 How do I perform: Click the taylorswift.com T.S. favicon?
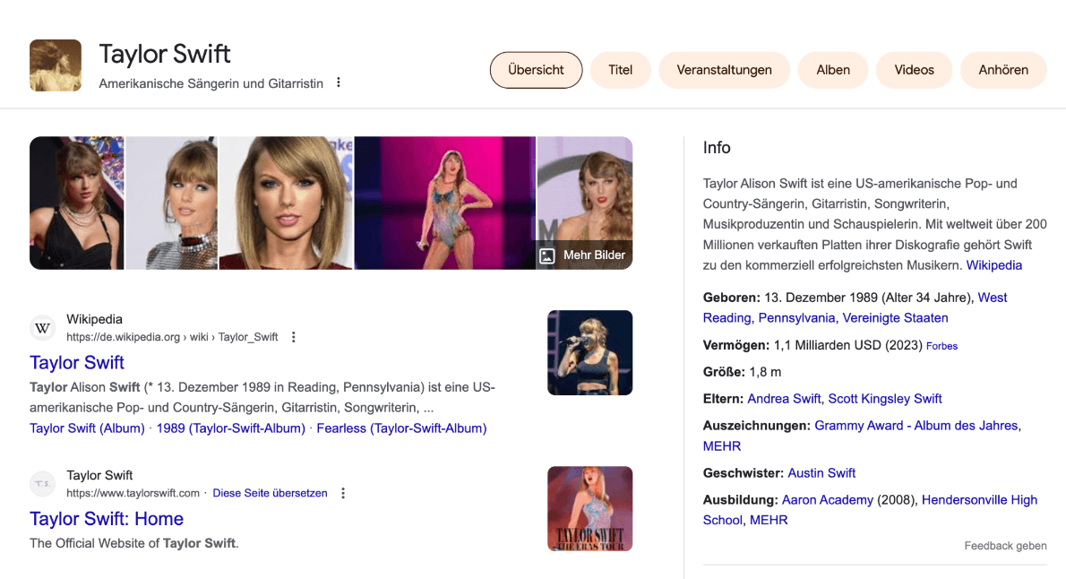click(42, 484)
